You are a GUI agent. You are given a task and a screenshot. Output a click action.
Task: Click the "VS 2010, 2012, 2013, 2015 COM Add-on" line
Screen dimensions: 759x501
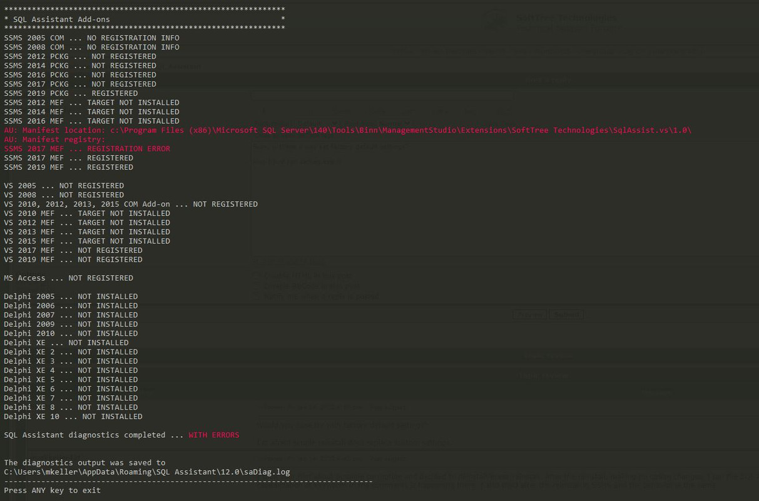[x=131, y=204]
